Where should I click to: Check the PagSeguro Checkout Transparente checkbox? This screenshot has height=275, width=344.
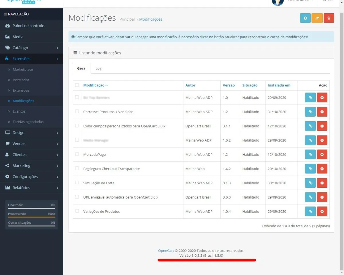[x=77, y=168]
